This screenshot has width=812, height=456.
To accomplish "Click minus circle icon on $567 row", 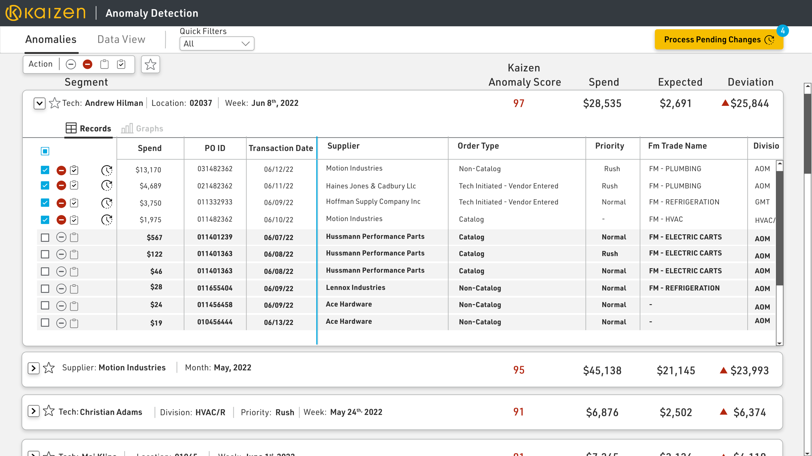I will 61,237.
